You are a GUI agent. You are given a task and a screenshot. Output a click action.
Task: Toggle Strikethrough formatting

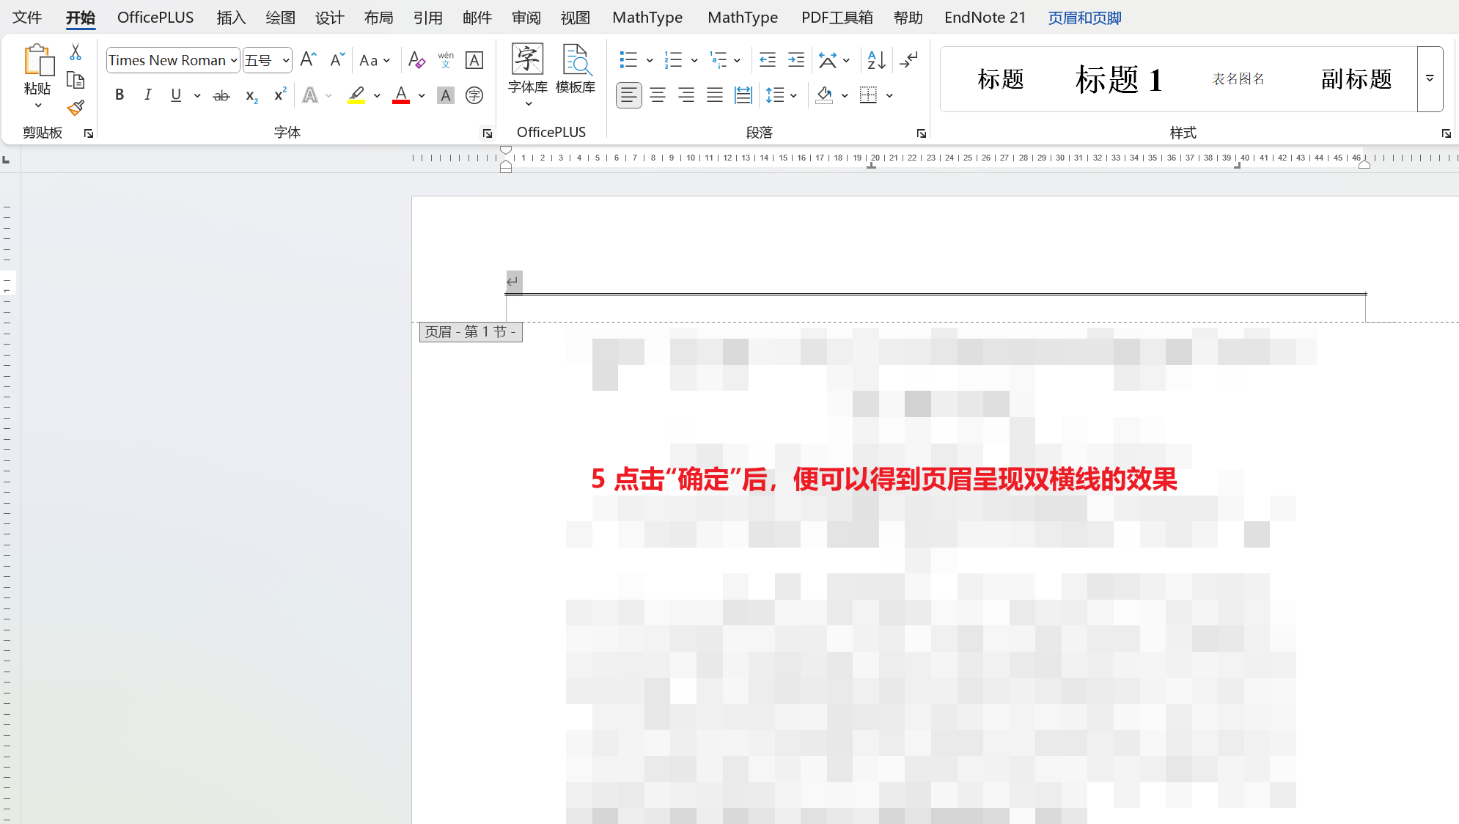coord(221,95)
